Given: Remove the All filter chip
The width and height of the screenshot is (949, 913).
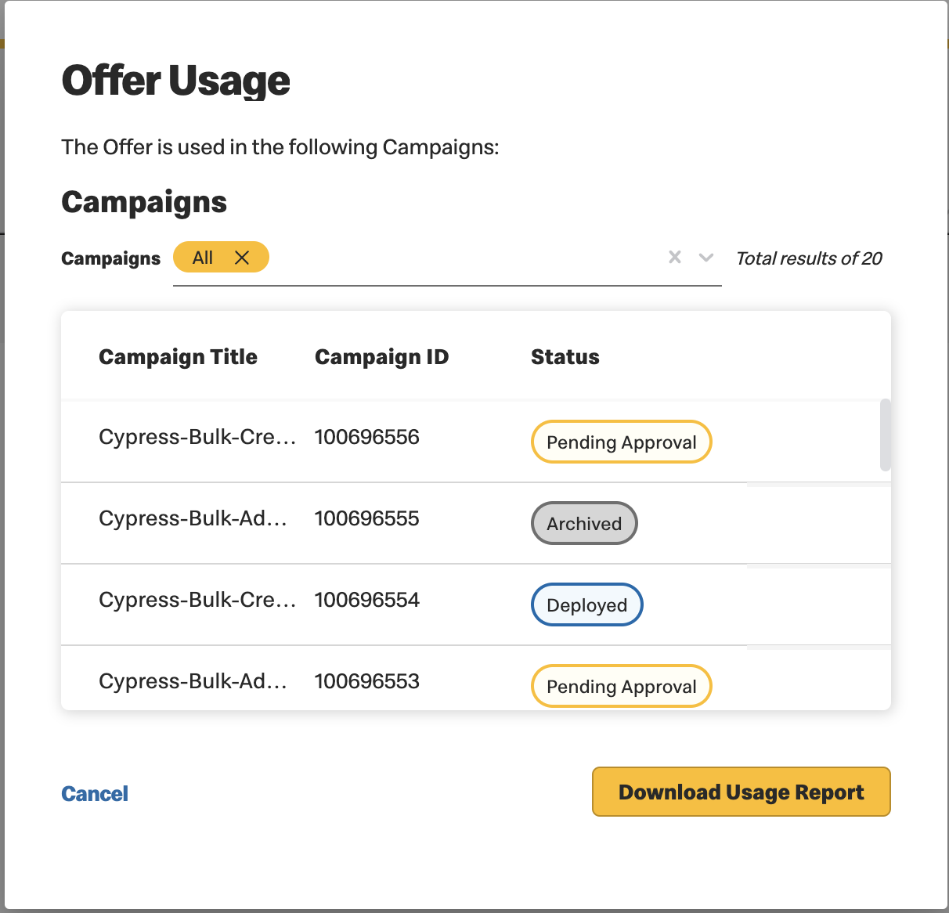Looking at the screenshot, I should click(242, 258).
